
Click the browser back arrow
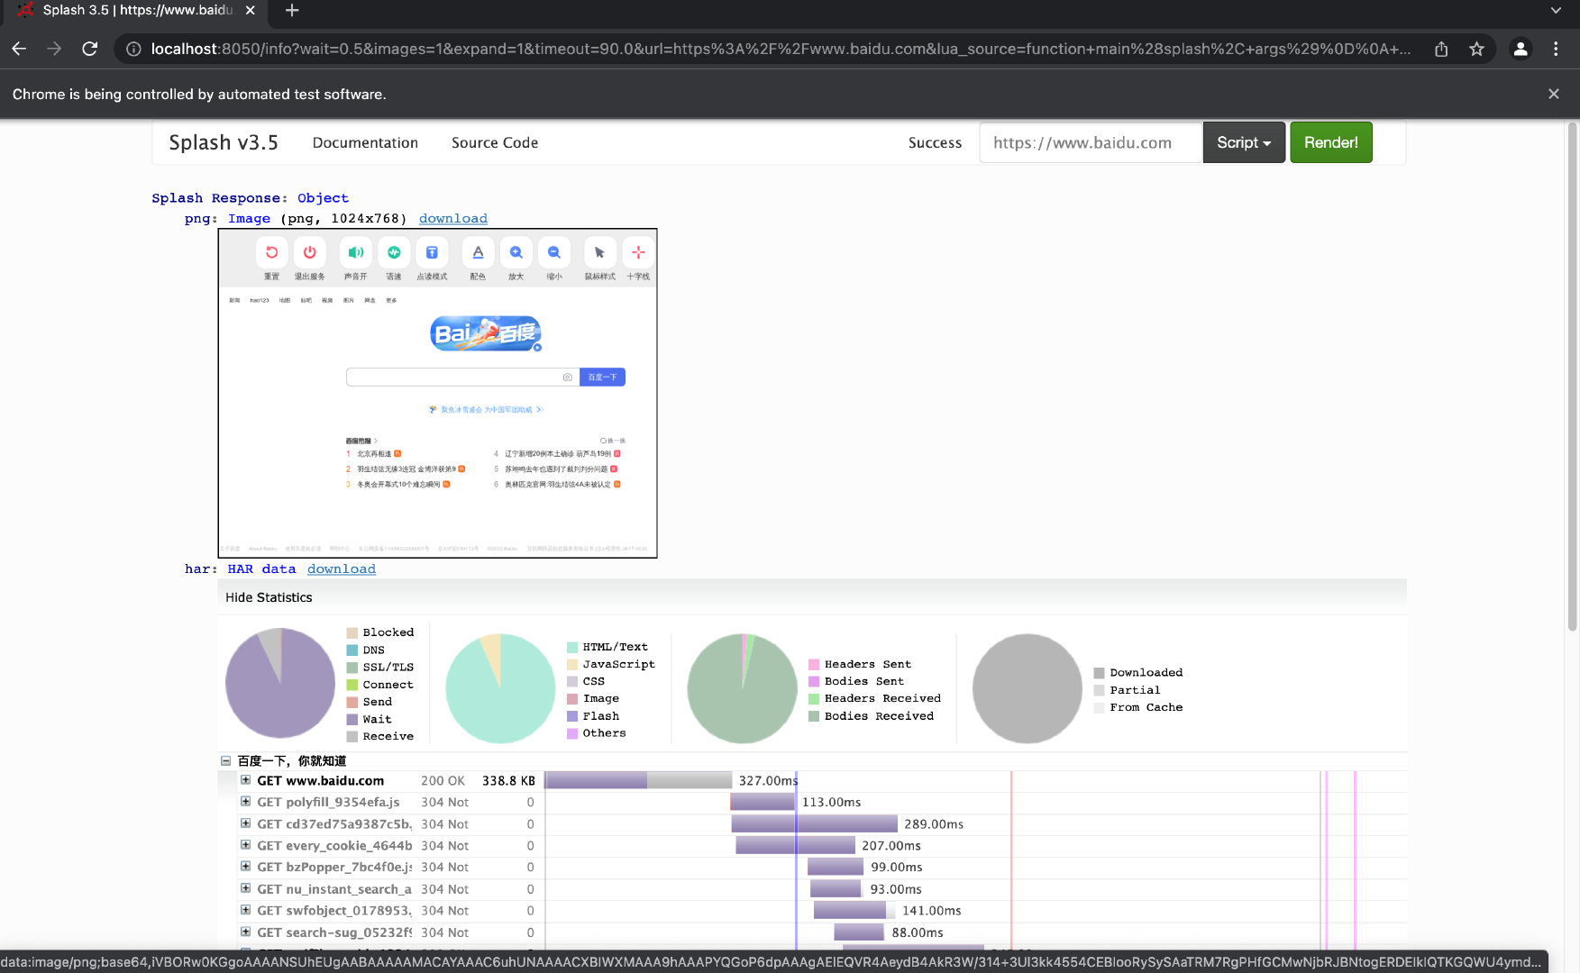pyautogui.click(x=19, y=49)
